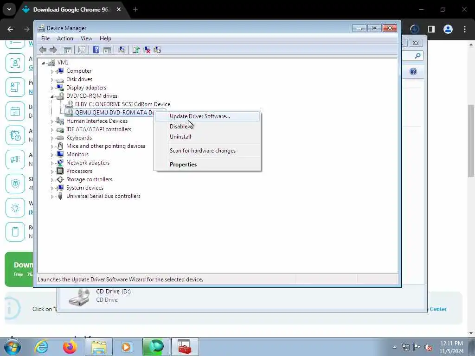This screenshot has width=475, height=356.
Task: Click the calendar 31 icon in webpage sidebar
Action: (x=15, y=111)
